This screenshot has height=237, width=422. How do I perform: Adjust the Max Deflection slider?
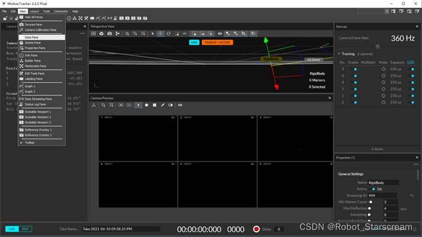coord(374,208)
